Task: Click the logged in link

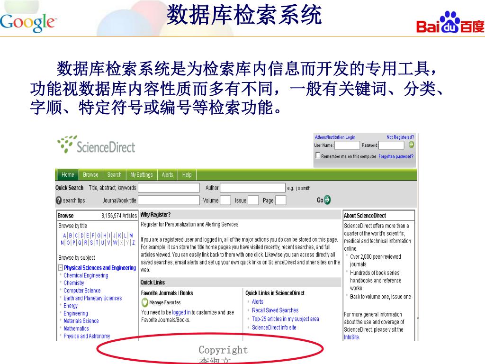Action: click(181, 312)
